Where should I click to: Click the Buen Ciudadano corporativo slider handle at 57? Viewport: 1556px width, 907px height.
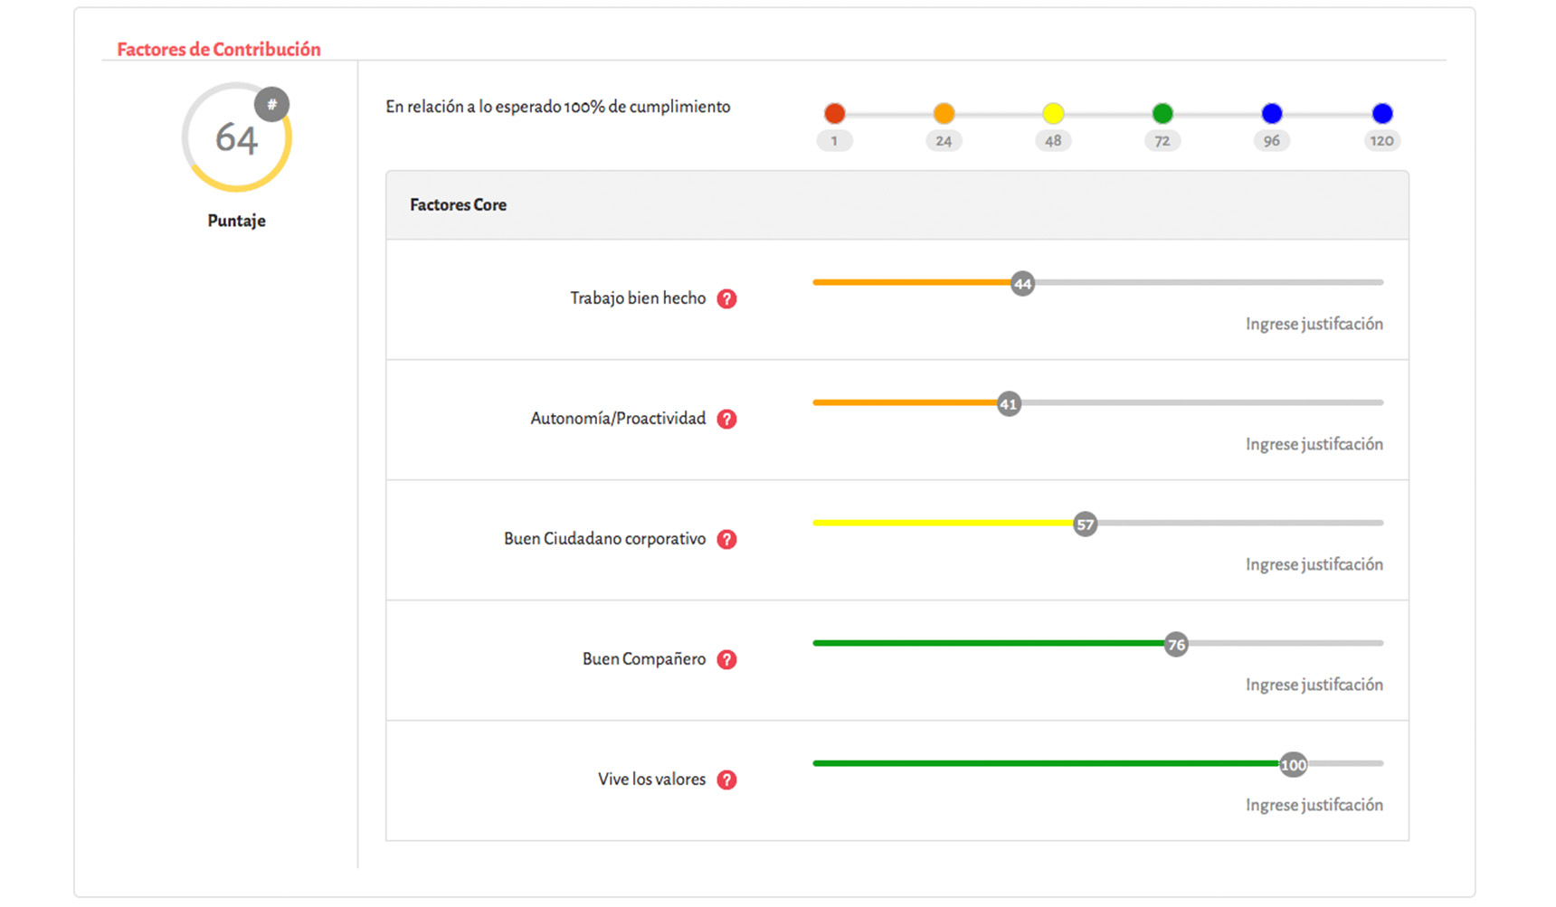1085,524
